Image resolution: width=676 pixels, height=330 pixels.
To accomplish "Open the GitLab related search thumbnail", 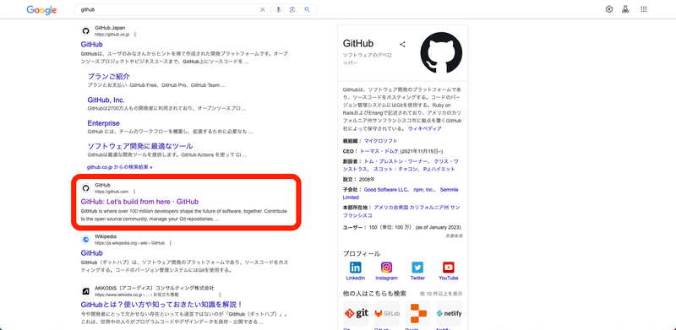I will (387, 314).
